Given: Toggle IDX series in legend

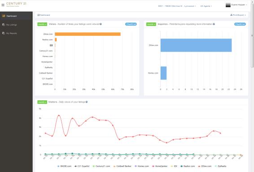Looking at the screenshot, I should 174,166.
